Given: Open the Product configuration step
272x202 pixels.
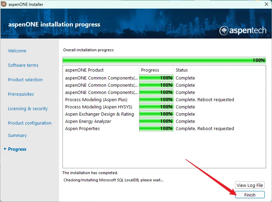Looking at the screenshot, I should click(x=30, y=123).
